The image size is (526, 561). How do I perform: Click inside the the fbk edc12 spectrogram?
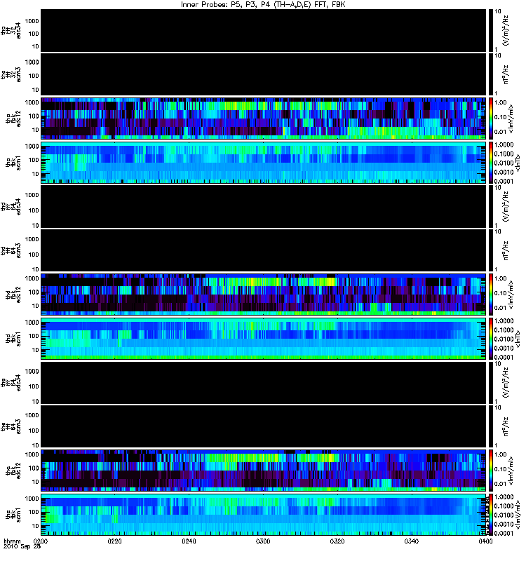(264, 471)
